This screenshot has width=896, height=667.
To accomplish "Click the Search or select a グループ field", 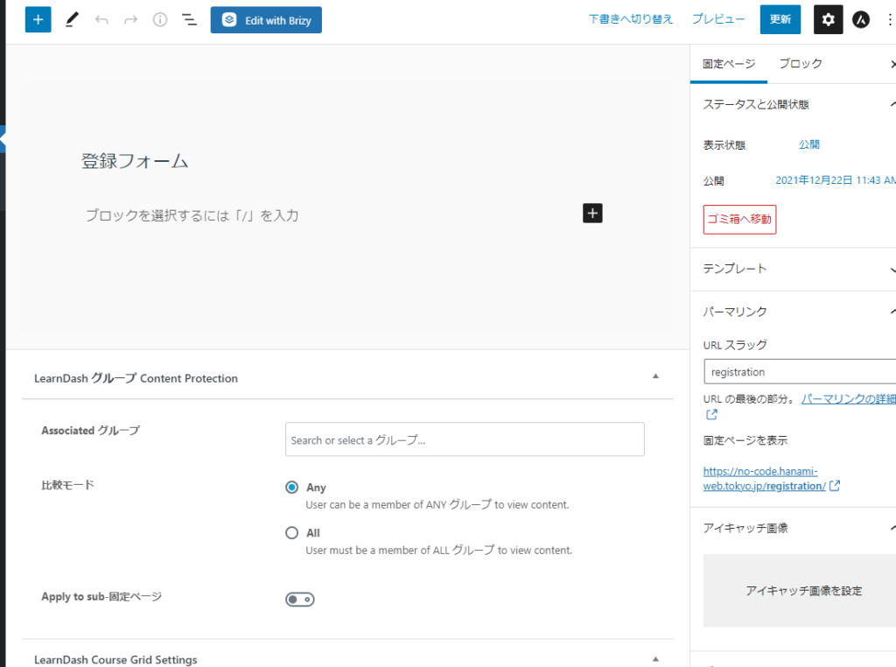I will (465, 439).
